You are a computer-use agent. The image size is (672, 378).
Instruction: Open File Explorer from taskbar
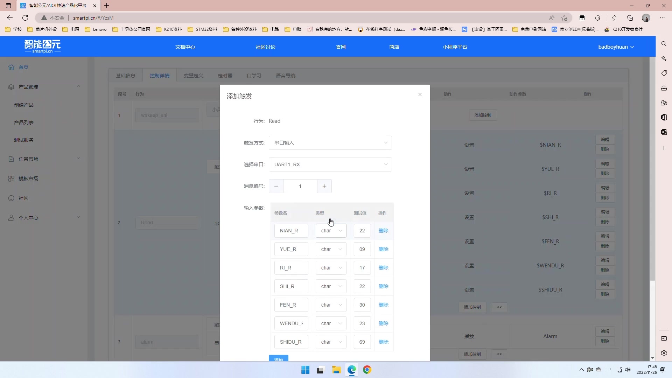tap(336, 370)
